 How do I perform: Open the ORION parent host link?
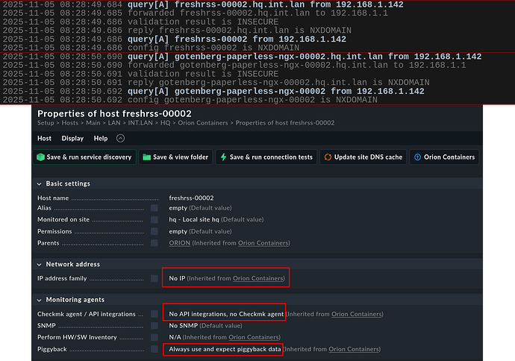click(180, 243)
